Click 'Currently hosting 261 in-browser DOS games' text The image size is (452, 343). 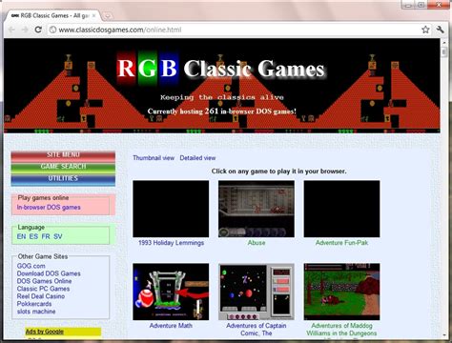click(222, 111)
